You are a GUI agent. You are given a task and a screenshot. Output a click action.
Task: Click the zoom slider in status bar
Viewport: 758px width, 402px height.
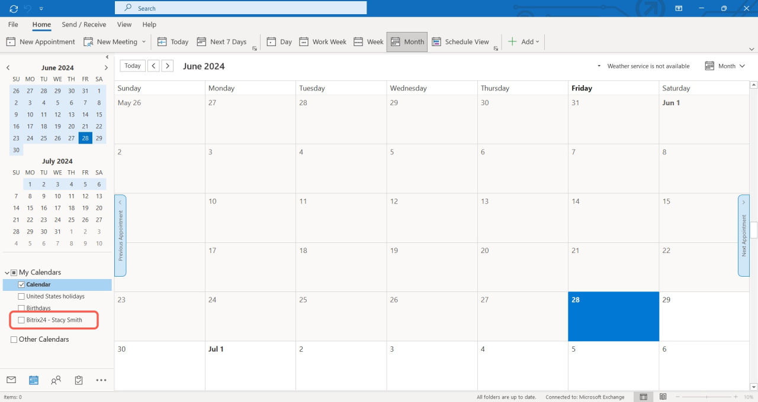point(705,397)
